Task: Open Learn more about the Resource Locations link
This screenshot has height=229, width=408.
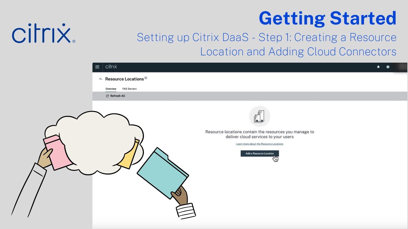Action: (x=259, y=144)
